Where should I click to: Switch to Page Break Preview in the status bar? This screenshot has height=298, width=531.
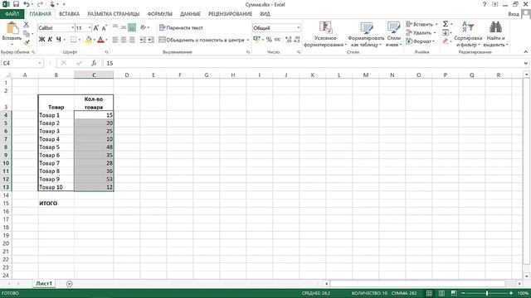point(454,293)
